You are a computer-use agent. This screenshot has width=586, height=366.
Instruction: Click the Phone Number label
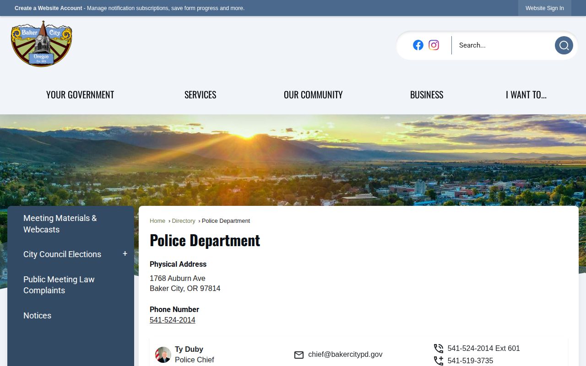[x=174, y=310]
